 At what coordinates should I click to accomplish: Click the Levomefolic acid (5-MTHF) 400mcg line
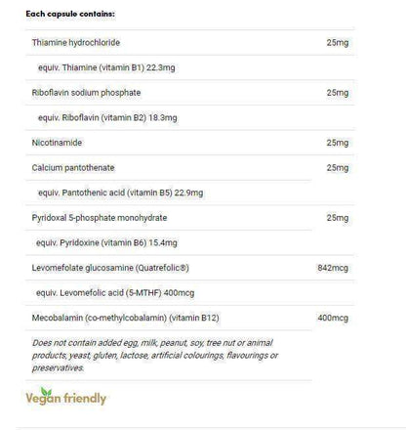115,293
